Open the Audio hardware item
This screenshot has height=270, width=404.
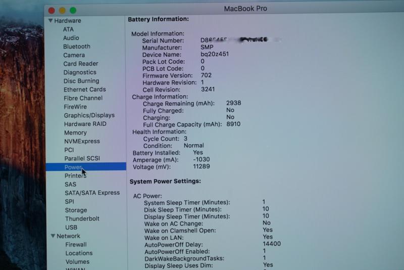pos(71,38)
